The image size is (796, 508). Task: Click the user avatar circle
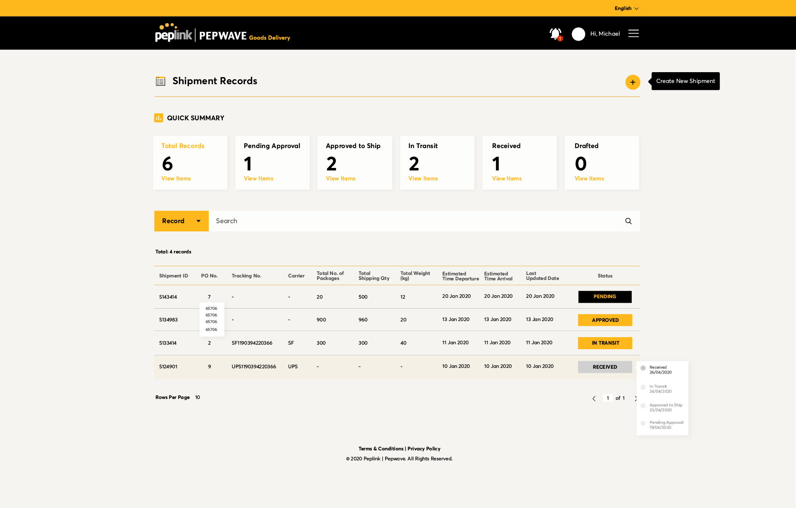coord(578,34)
